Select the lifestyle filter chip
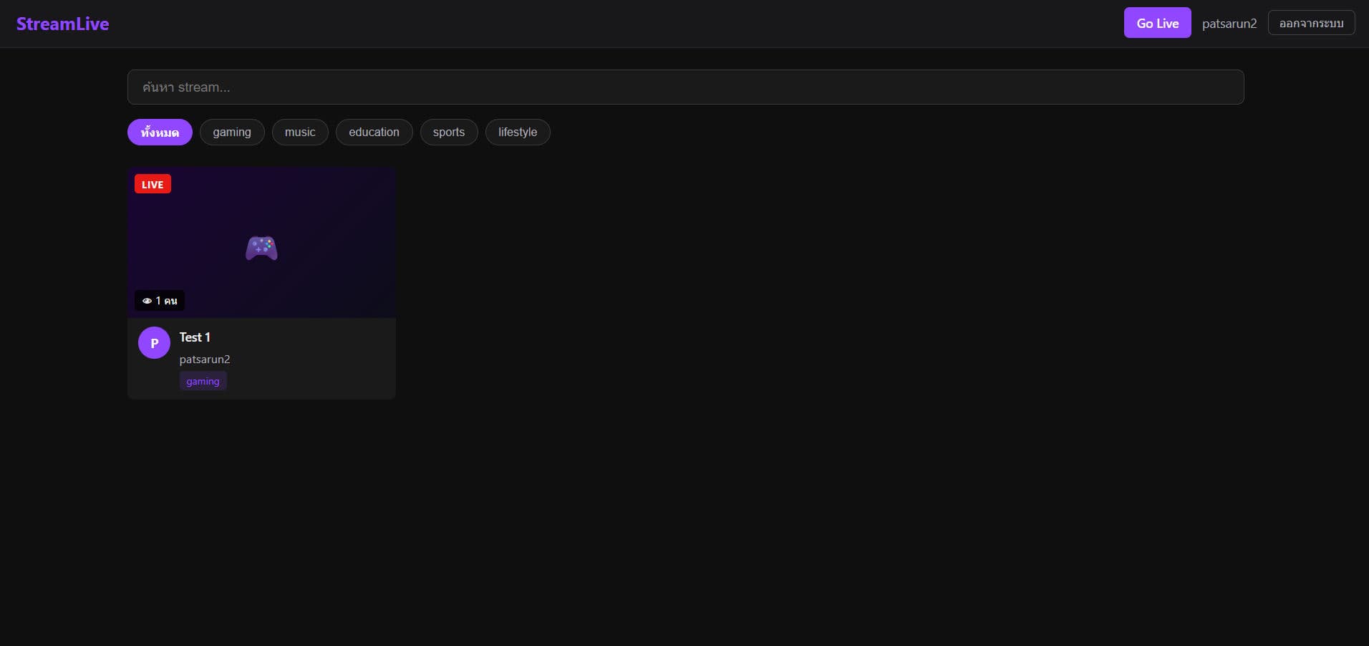The height and width of the screenshot is (646, 1369). [518, 132]
